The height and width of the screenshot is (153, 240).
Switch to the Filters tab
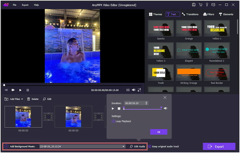coord(208,14)
